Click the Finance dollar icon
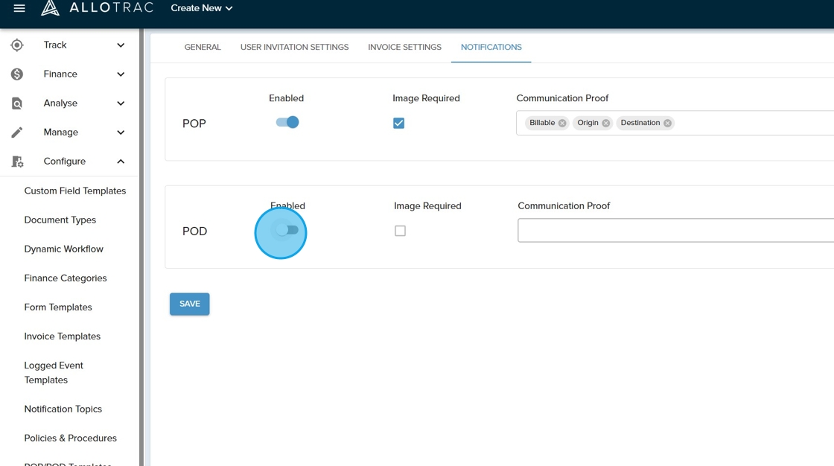Screen dimensions: 834x466 click(x=17, y=74)
